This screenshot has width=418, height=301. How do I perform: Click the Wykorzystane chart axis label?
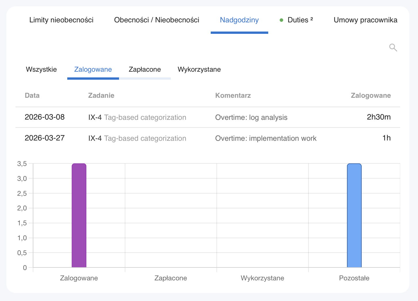click(262, 278)
